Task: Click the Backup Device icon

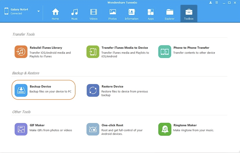Action: point(21,90)
